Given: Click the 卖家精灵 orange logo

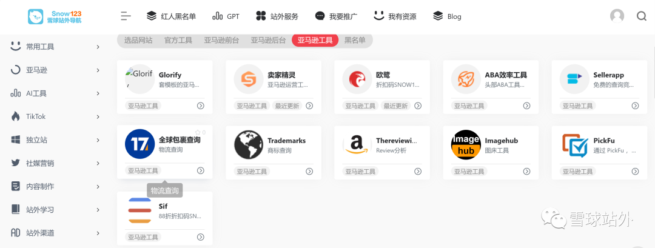Looking at the screenshot, I should (249, 79).
